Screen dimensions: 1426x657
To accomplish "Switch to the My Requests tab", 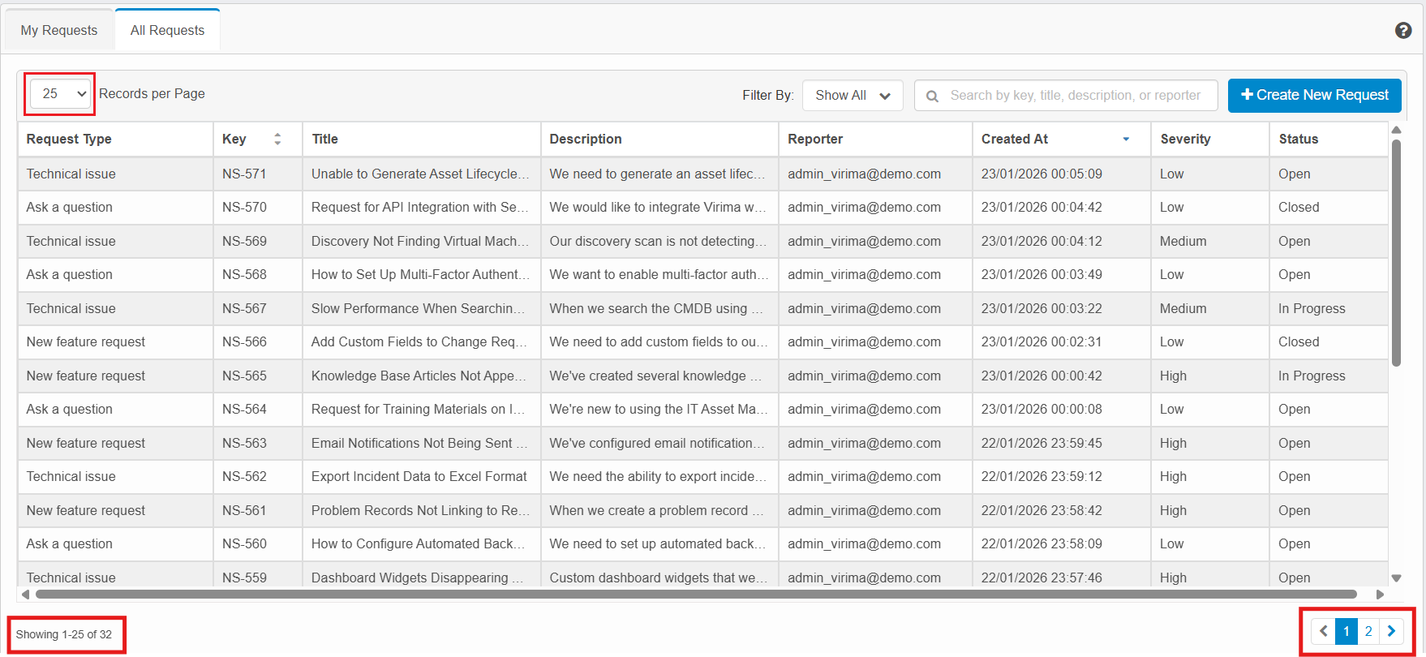I will click(x=59, y=30).
